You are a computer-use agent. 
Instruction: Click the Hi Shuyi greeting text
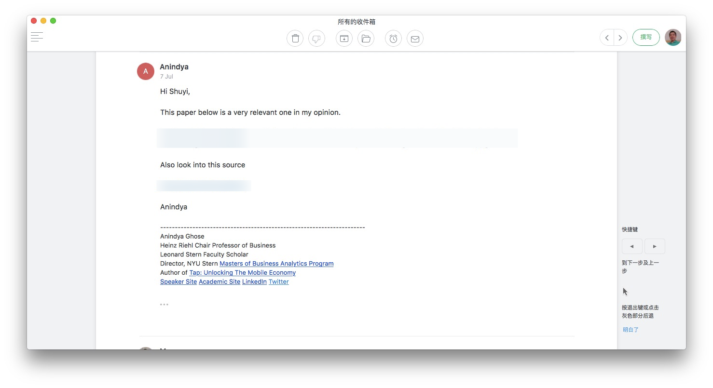[175, 92]
